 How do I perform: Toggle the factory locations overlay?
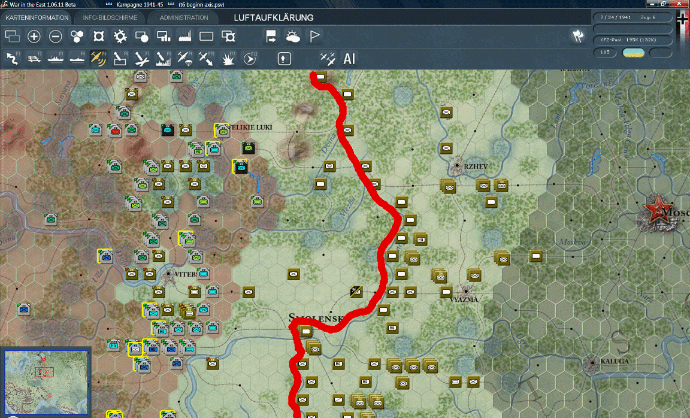click(184, 37)
